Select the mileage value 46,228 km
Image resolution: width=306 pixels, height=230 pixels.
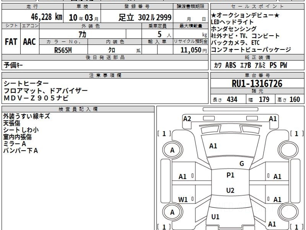[46, 17]
